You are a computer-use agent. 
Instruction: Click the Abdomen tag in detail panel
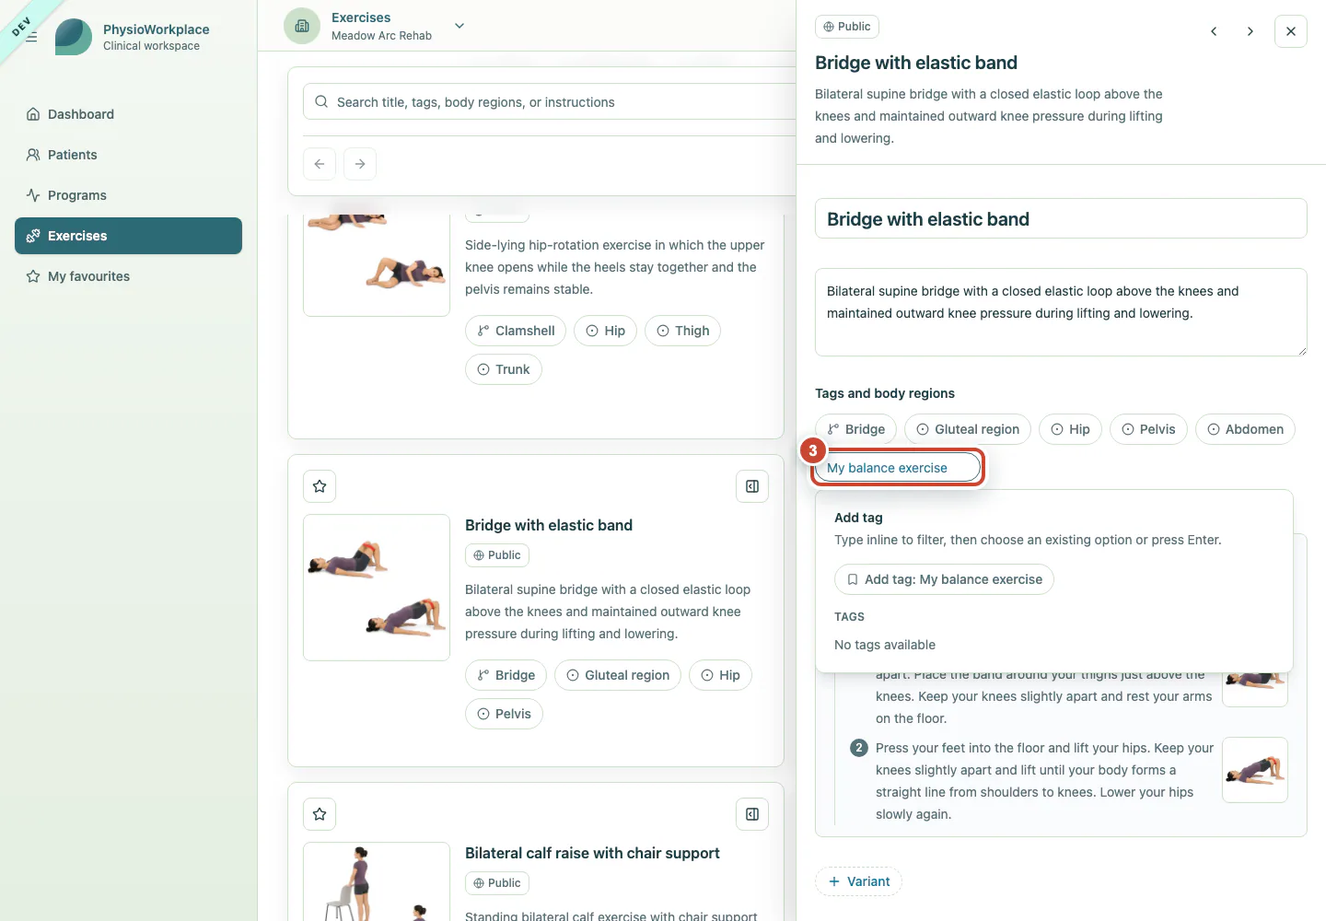tap(1245, 429)
